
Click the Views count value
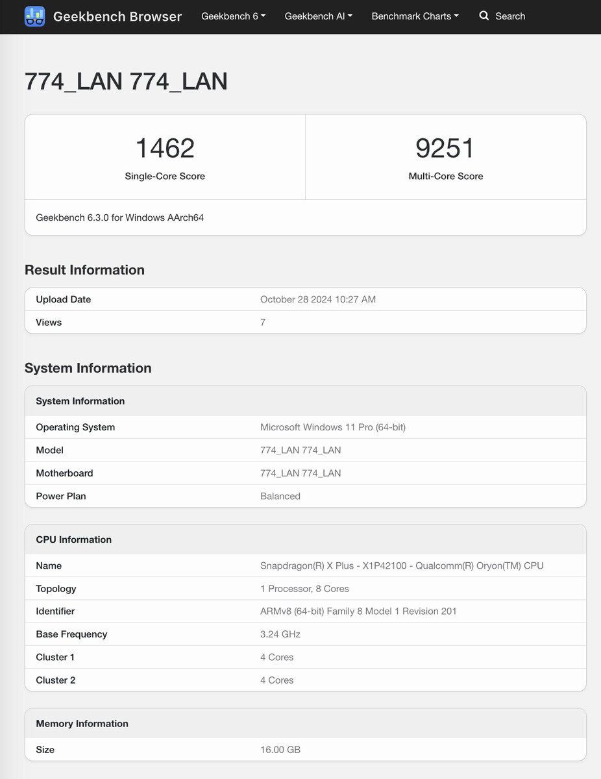pyautogui.click(x=263, y=323)
